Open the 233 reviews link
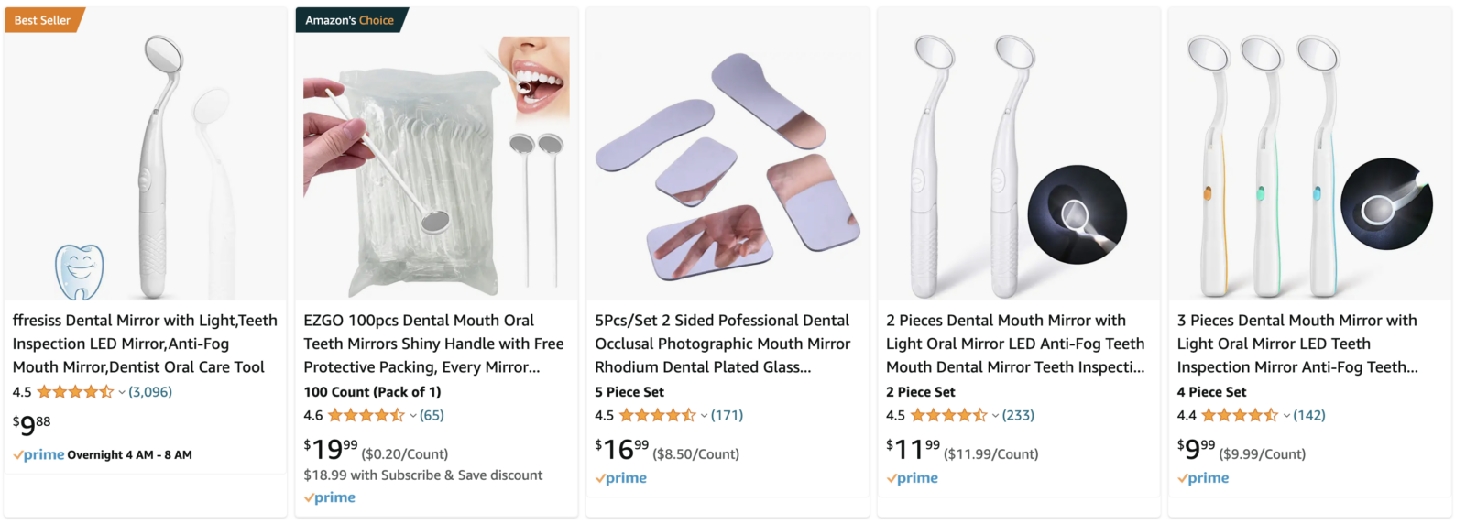 (x=1018, y=416)
